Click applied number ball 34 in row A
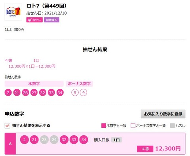The height and width of the screenshot is (156, 190). click(x=84, y=140)
